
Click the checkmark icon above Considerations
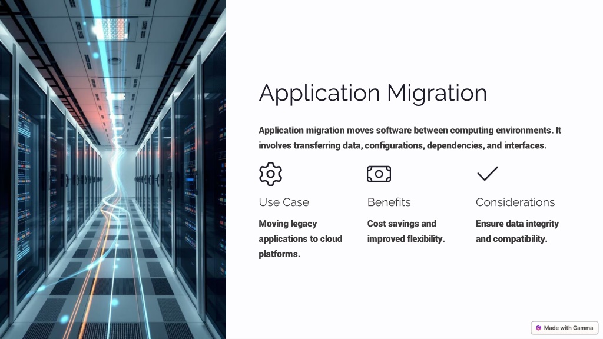pyautogui.click(x=487, y=174)
